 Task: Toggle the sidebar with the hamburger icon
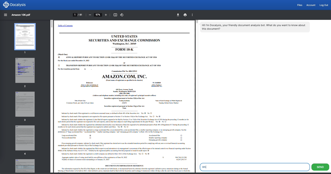pos(6,15)
